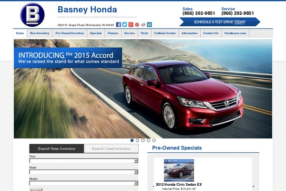Open the Information menu

190,33
